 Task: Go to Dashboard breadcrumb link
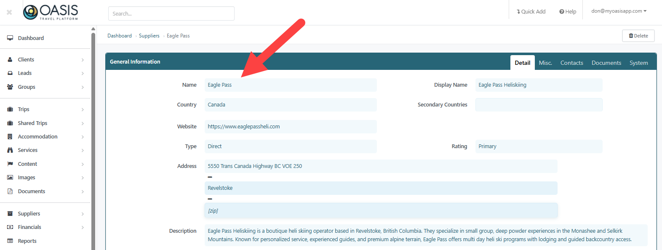pos(120,36)
